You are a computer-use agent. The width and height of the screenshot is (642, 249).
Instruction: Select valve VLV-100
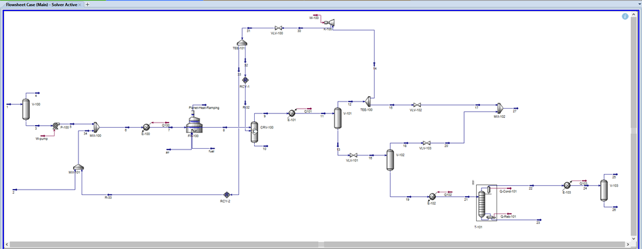click(x=278, y=28)
